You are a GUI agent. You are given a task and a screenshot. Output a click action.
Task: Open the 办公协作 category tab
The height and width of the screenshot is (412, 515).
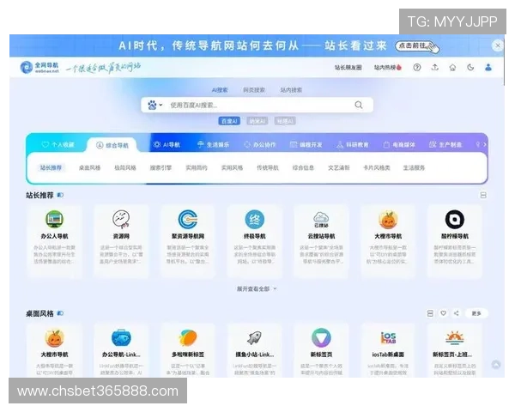tap(259, 144)
